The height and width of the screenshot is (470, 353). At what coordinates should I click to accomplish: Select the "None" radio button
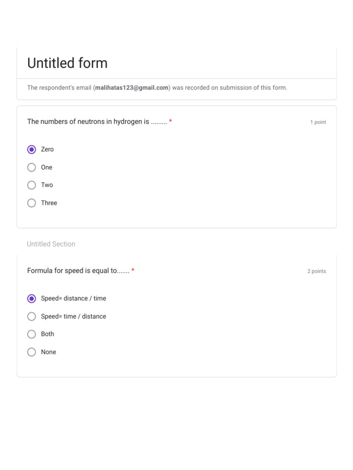[x=32, y=352]
